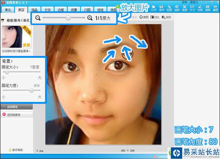Click the liquify sample thumbnail labeled 原图
The height and width of the screenshot is (159, 220).
click(x=16, y=36)
